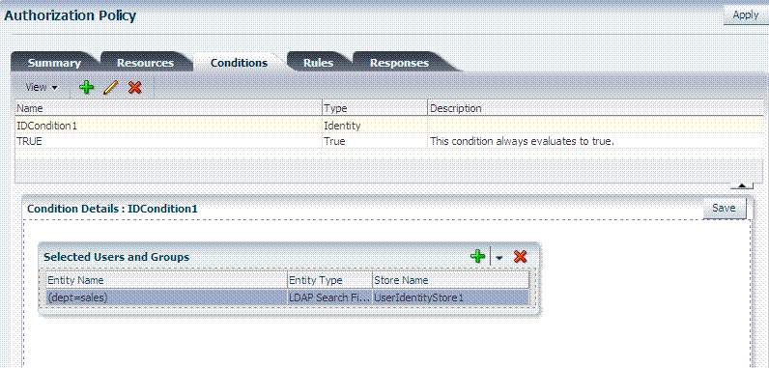Click the description 'This condition always evaluates to true.'
The height and width of the screenshot is (368, 769).
[x=523, y=141]
